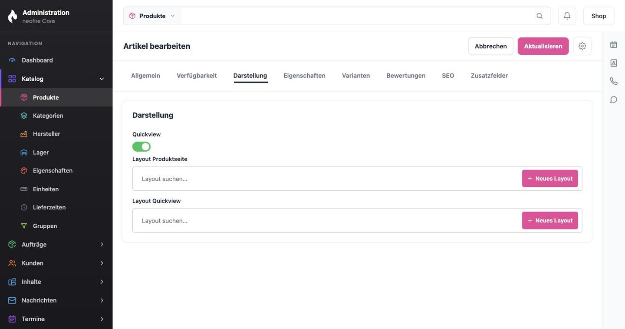
Task: Click the Kategorien layers icon
Action: (24, 116)
